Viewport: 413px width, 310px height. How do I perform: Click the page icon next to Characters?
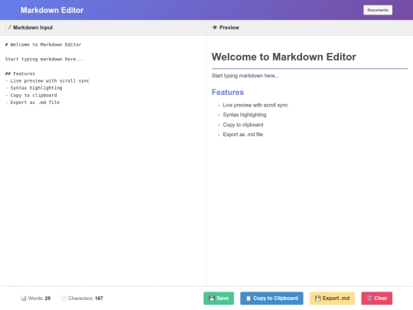pyautogui.click(x=63, y=299)
